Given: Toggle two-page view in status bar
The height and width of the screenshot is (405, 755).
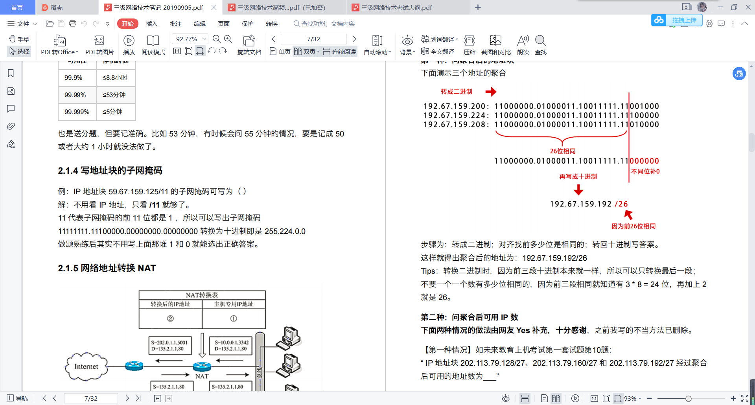Looking at the screenshot, I should click(x=556, y=398).
